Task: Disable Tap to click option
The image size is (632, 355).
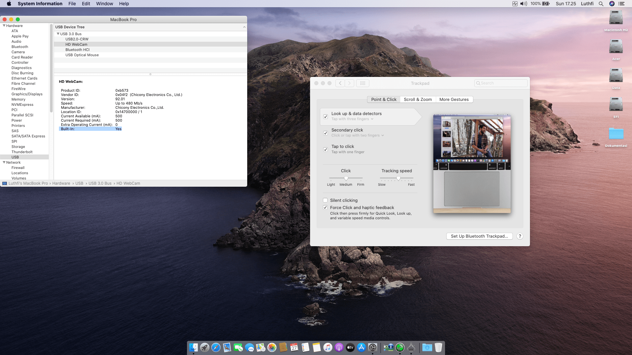Action: pos(325,150)
